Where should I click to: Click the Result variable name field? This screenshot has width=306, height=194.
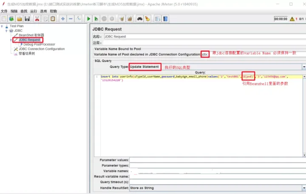[218, 176]
